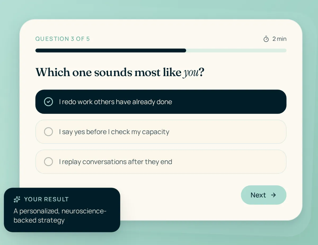Click the filled portion of the progress bar
Image resolution: width=318 pixels, height=245 pixels.
pyautogui.click(x=111, y=50)
